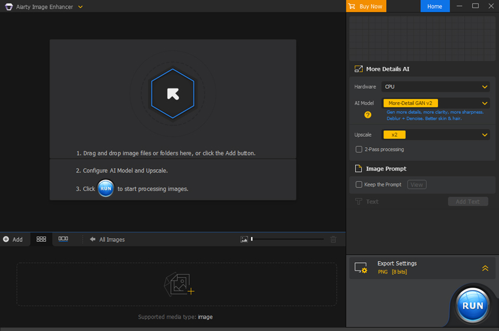Image resolution: width=499 pixels, height=331 pixels.
Task: Click the More-Detail GAN v2 model label
Action: pyautogui.click(x=410, y=103)
